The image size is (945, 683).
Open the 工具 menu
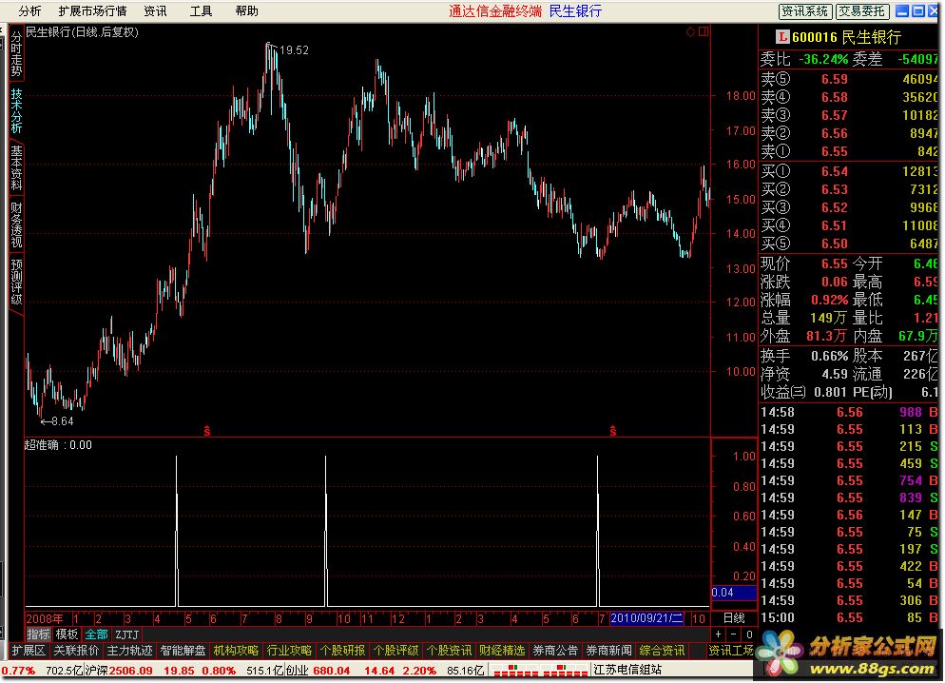201,10
